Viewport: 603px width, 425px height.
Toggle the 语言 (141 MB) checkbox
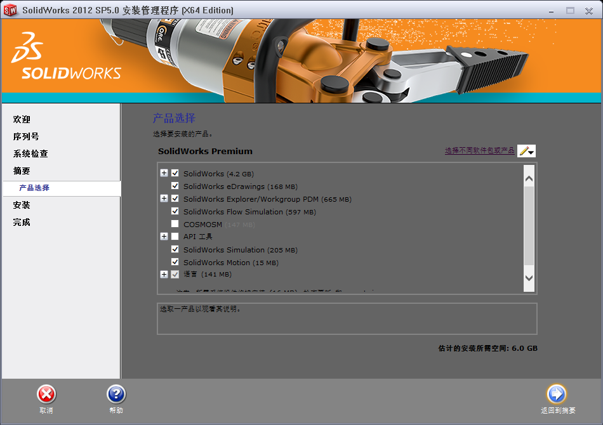coord(175,275)
